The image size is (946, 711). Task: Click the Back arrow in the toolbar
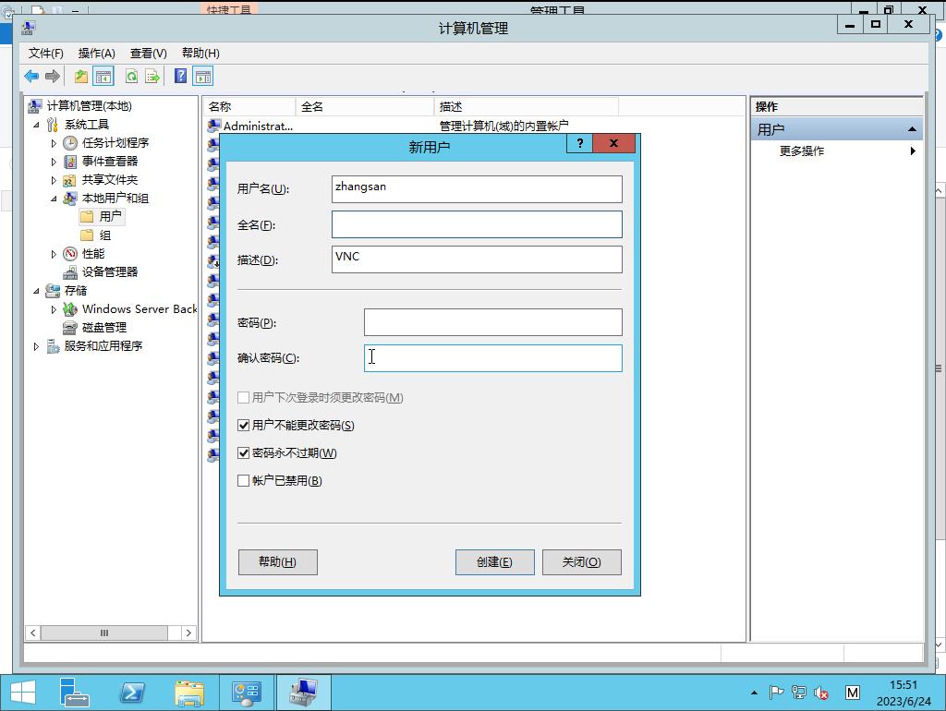point(31,77)
